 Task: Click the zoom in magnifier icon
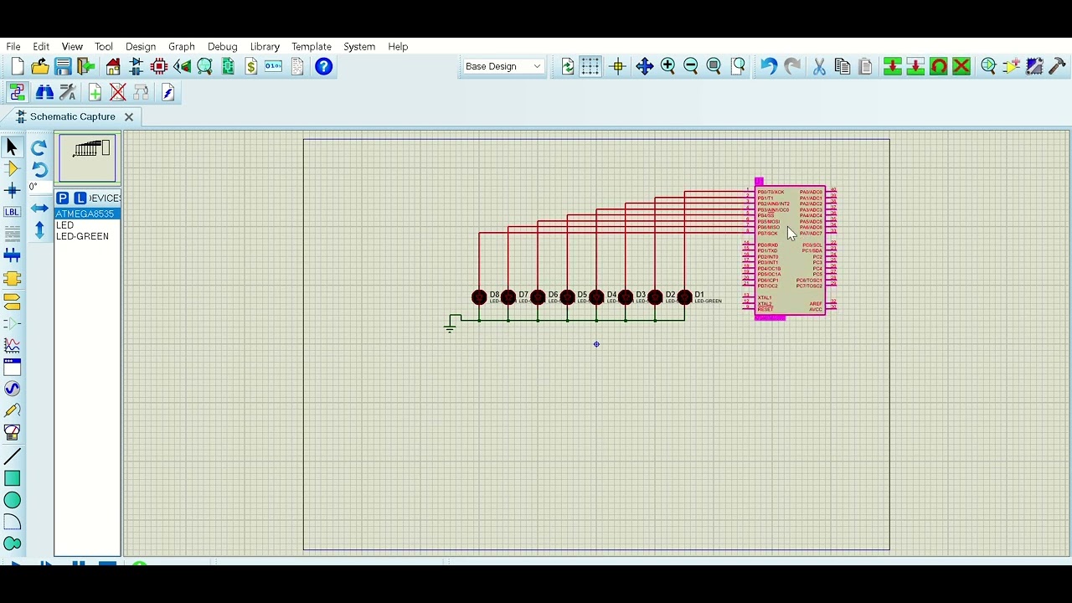[x=667, y=67]
